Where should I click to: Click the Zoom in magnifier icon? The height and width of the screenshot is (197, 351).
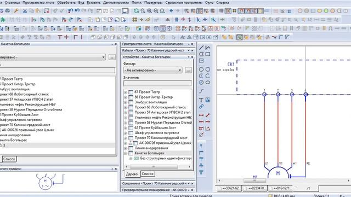[x=149, y=11]
